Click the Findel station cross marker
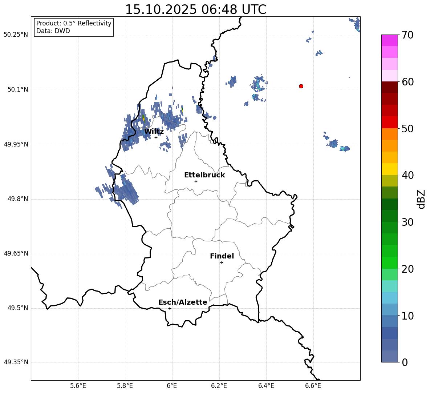 click(x=222, y=262)
